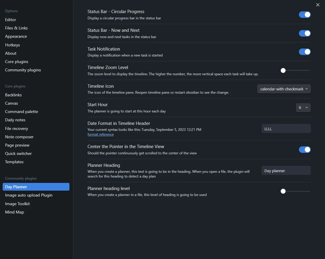This screenshot has width=325, height=259.
Task: Select Community plugins in sidebar
Action: click(23, 70)
